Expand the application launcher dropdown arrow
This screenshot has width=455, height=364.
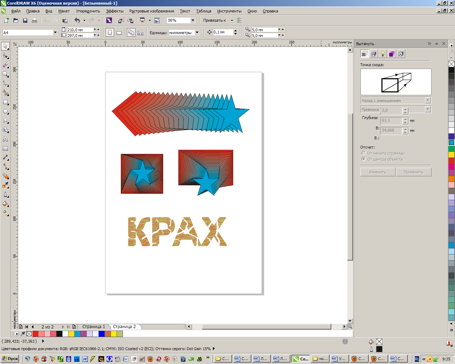150,20
